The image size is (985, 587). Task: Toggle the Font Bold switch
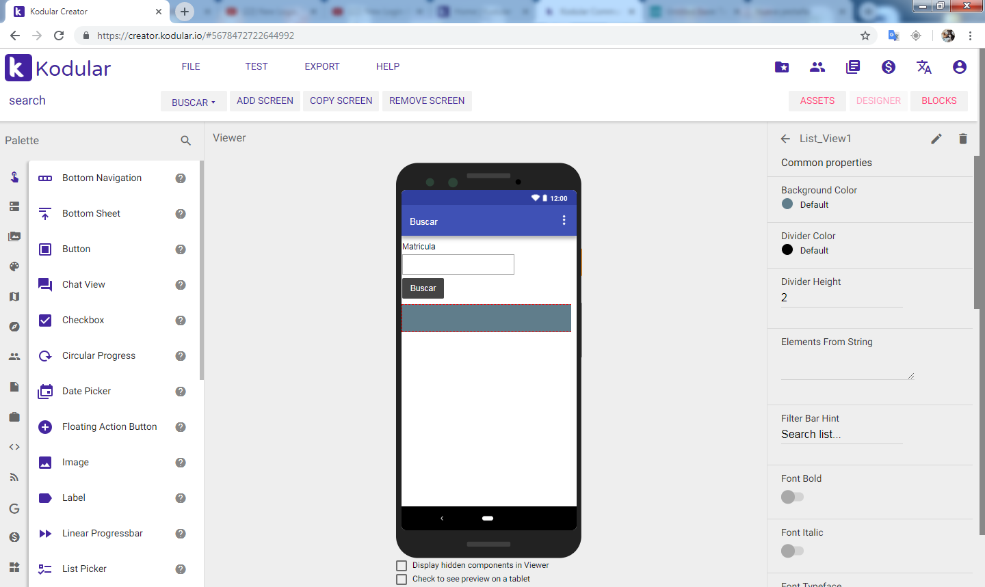click(792, 497)
